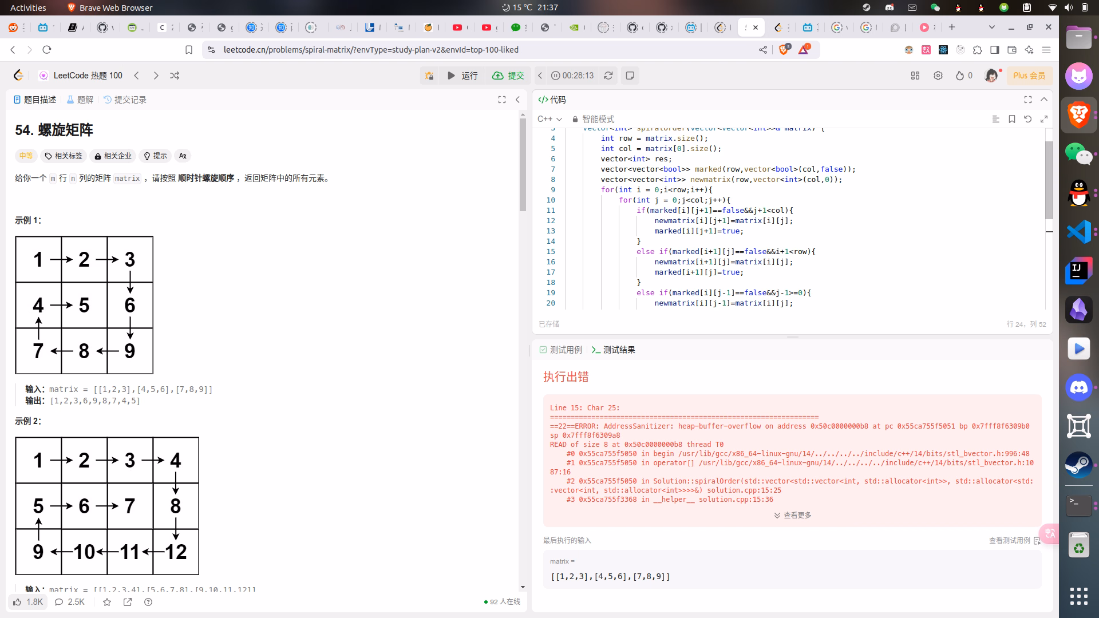The image size is (1099, 618).
Task: Open the browser tab list dropdown
Action: 992,27
